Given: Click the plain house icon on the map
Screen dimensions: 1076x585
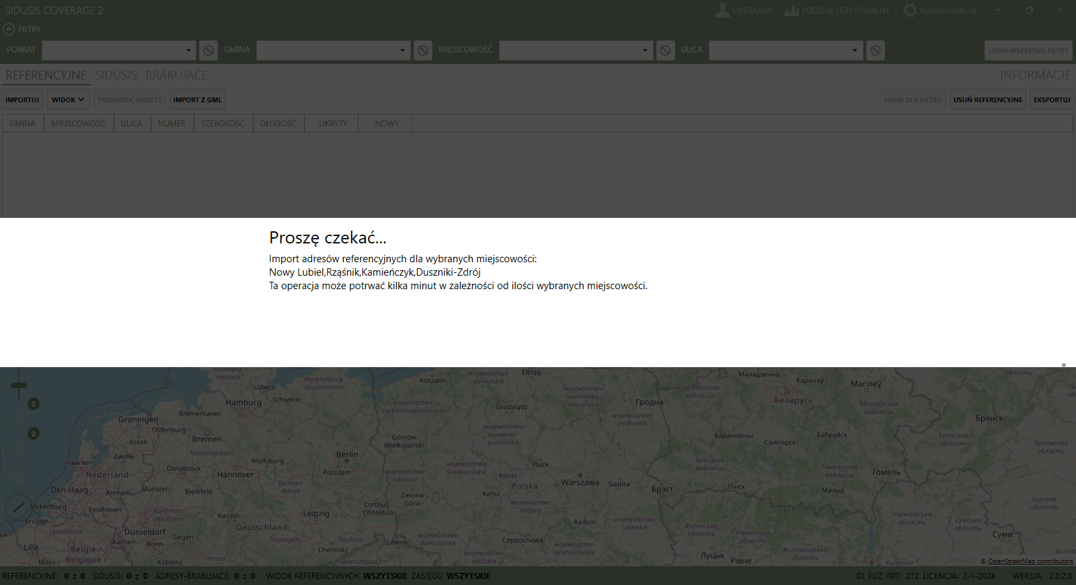Looking at the screenshot, I should coord(19,478).
